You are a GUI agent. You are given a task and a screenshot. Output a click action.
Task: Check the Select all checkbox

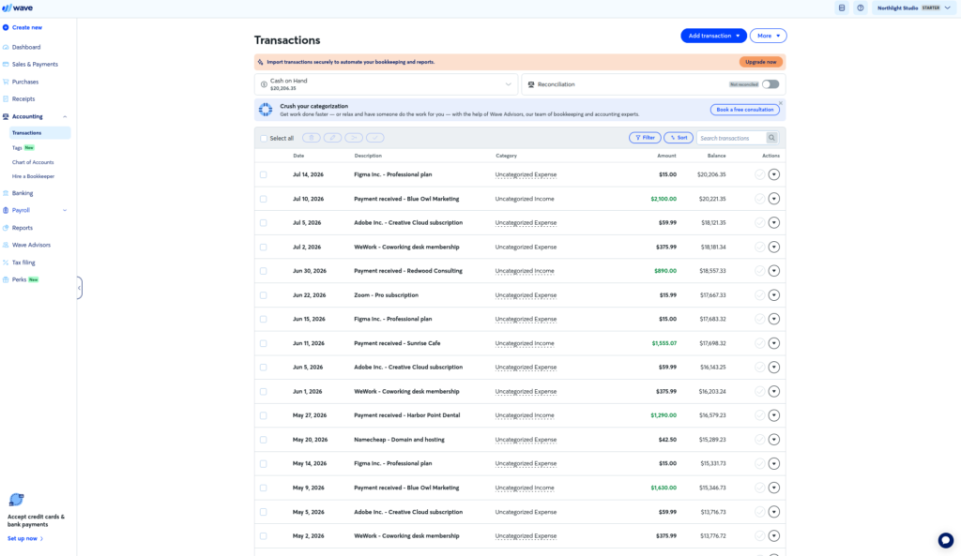click(264, 139)
